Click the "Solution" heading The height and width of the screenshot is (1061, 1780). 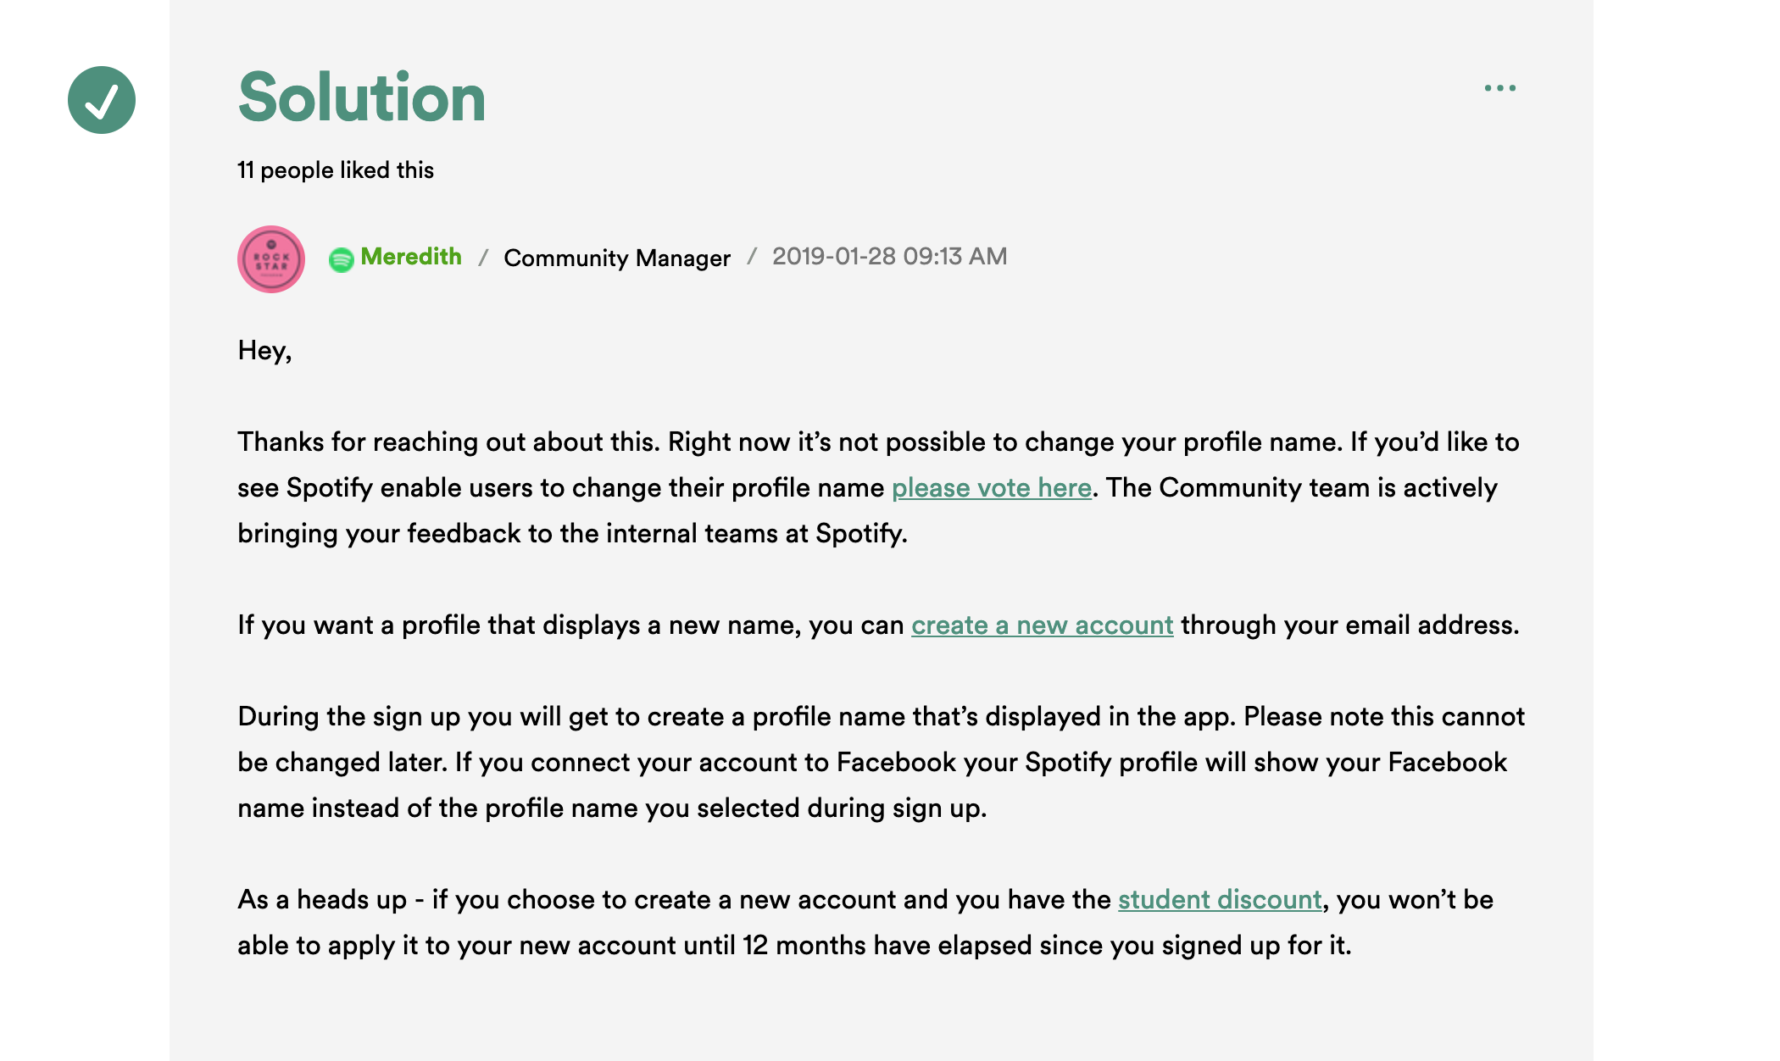(x=362, y=97)
